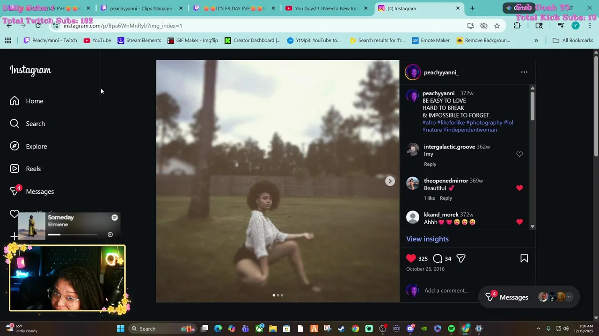599x336 pixels.
Task: Click the #independentwoman hashtag
Action: pyautogui.click(x=470, y=130)
